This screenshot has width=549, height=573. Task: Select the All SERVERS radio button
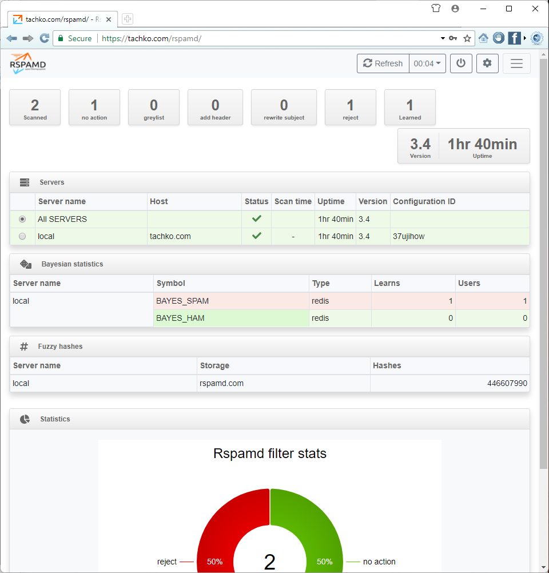click(22, 219)
